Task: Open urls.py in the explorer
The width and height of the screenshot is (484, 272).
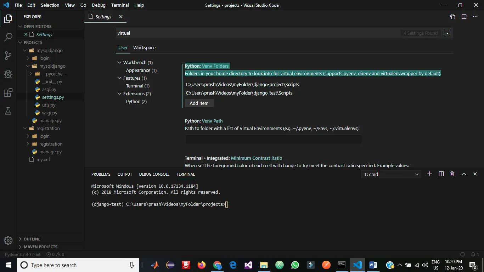Action: tap(49, 105)
